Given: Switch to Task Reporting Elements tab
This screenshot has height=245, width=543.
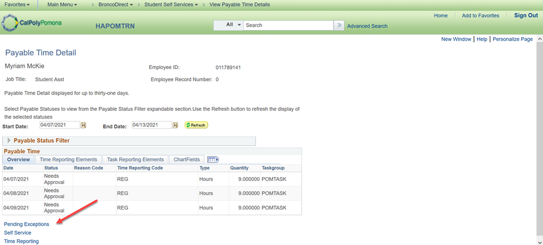Looking at the screenshot, I should tap(135, 160).
